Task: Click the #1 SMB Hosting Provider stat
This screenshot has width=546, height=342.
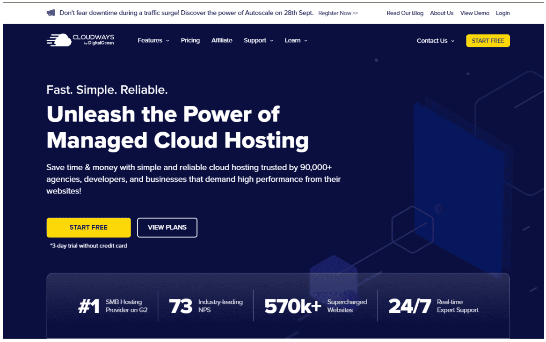Action: (113, 306)
